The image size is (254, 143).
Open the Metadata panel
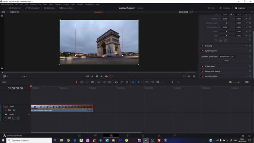pyautogui.click(x=225, y=8)
